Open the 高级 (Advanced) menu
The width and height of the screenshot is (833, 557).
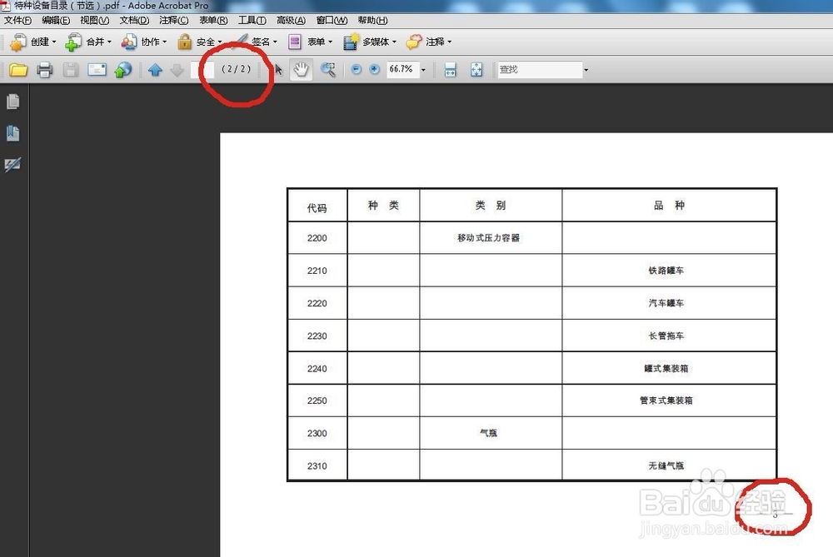291,20
